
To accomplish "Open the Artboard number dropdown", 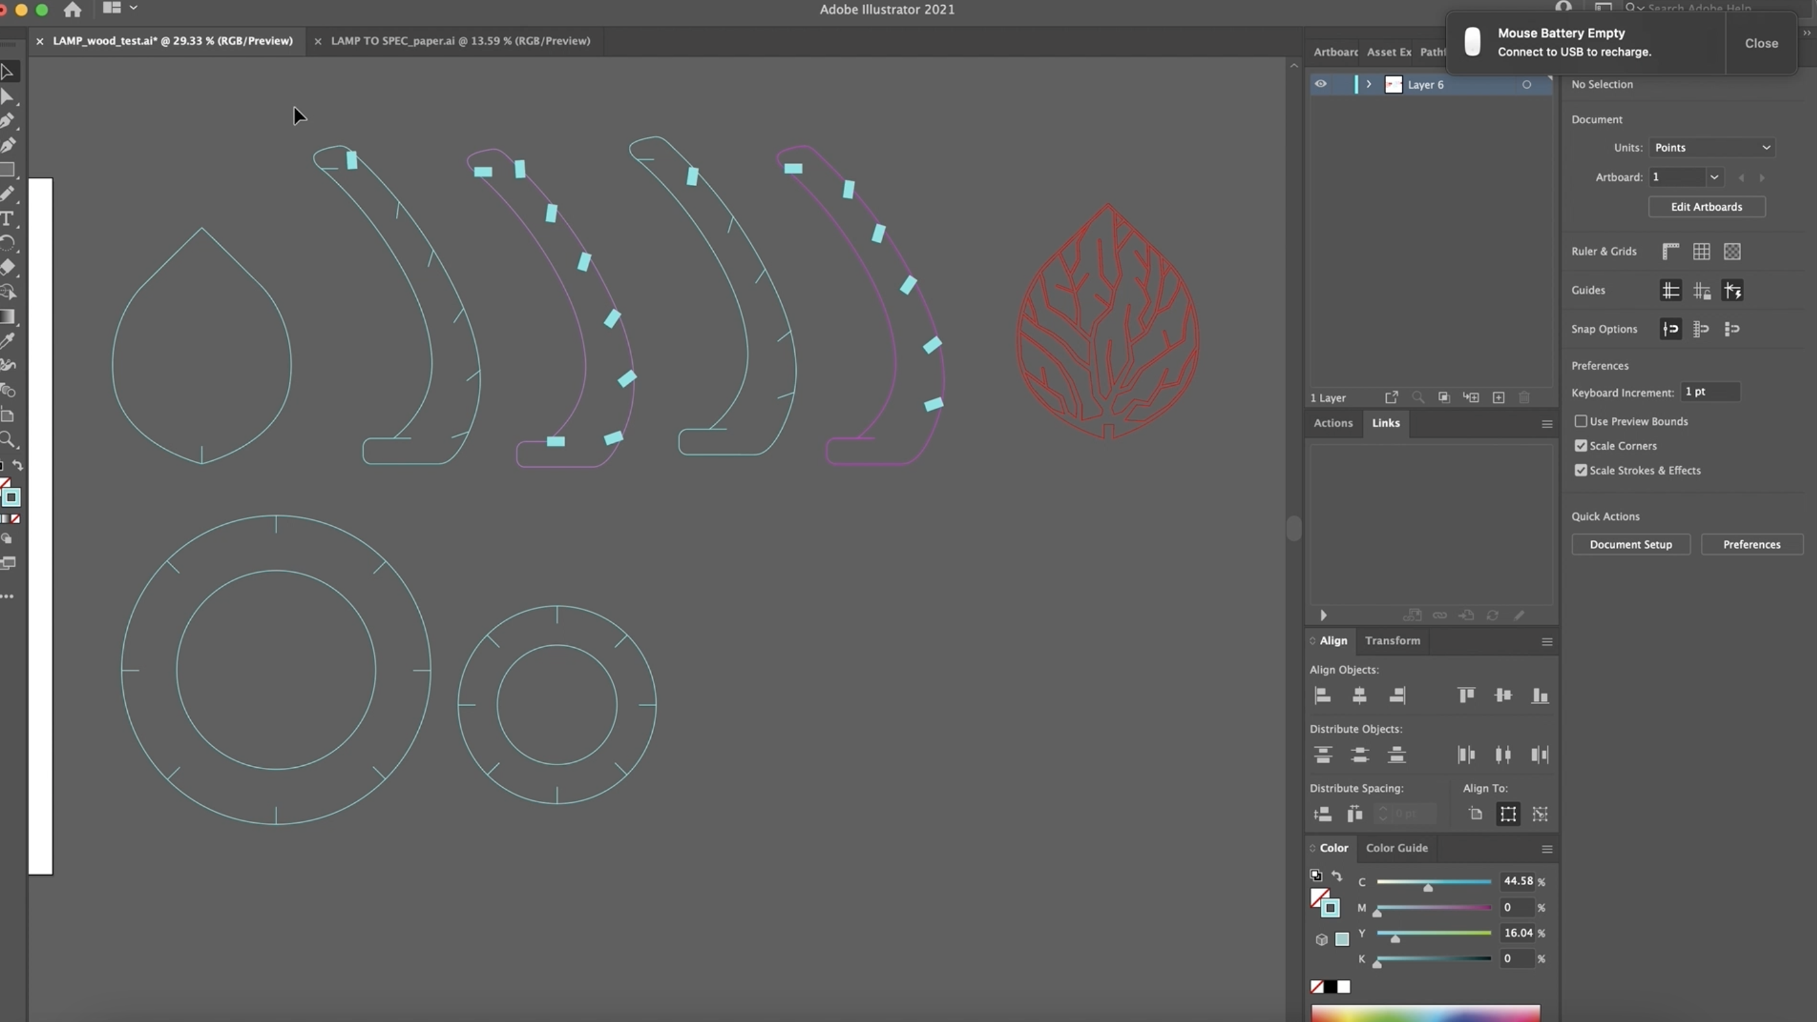I will coord(1713,177).
